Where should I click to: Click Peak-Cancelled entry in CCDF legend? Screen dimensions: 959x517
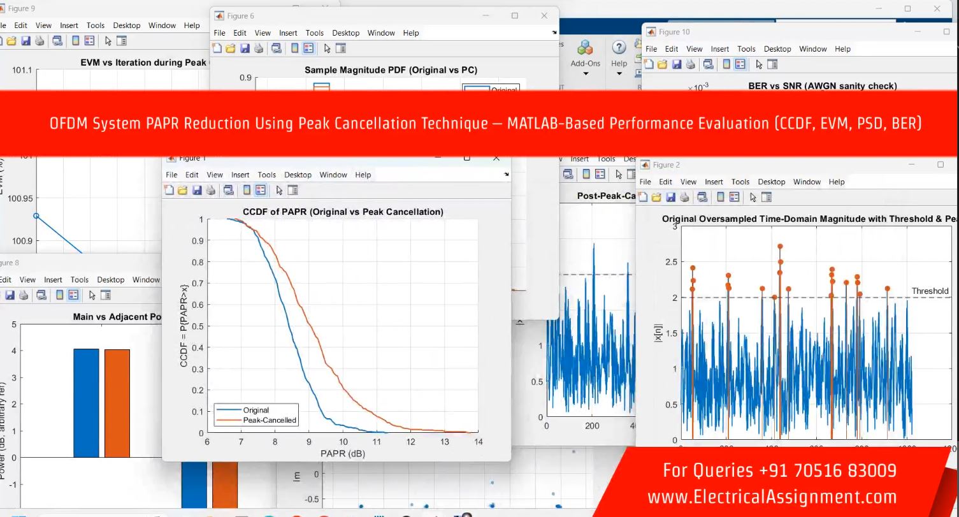click(x=269, y=421)
